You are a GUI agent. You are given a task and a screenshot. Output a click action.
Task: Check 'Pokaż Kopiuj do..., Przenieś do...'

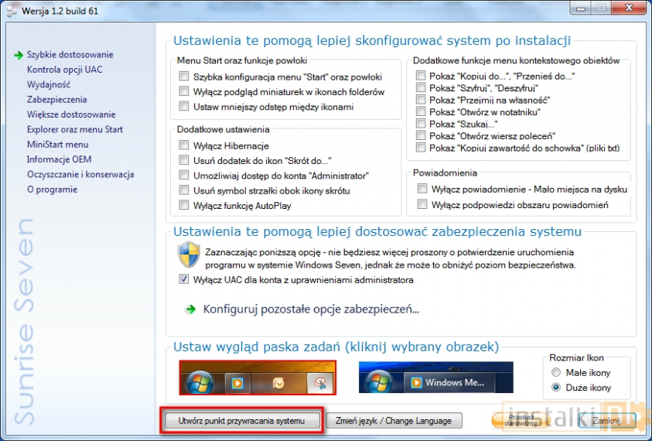pos(421,75)
